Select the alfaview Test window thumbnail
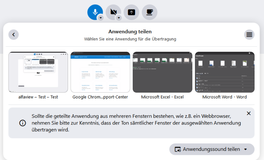Screen dimensions: 264x160 pyautogui.click(x=38, y=72)
